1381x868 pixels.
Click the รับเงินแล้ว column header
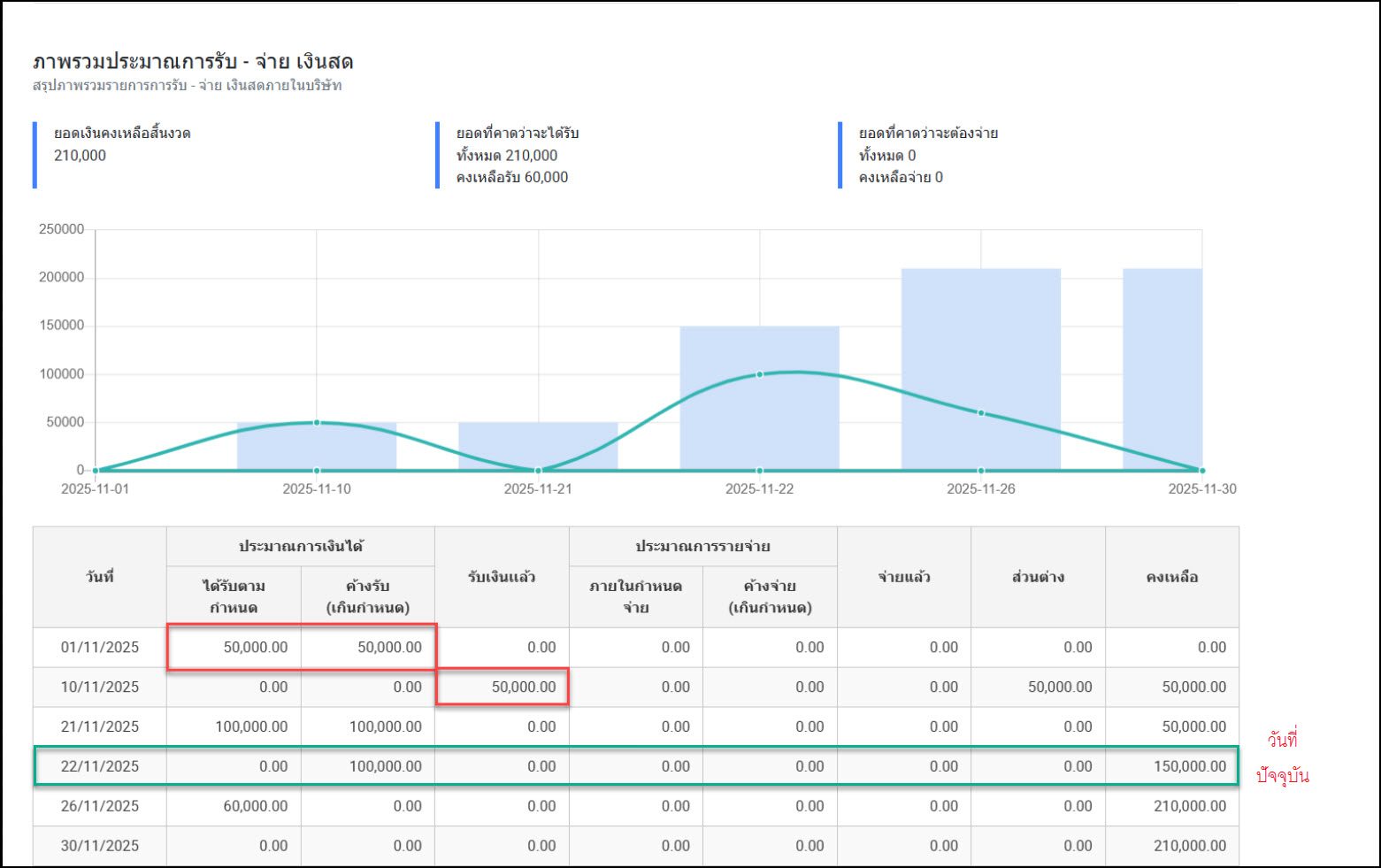click(x=502, y=577)
